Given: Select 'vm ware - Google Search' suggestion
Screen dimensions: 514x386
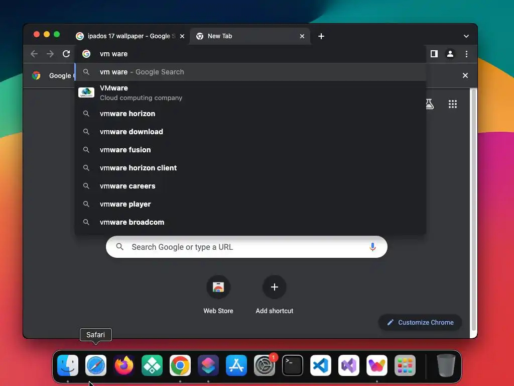Looking at the screenshot, I should coord(250,72).
